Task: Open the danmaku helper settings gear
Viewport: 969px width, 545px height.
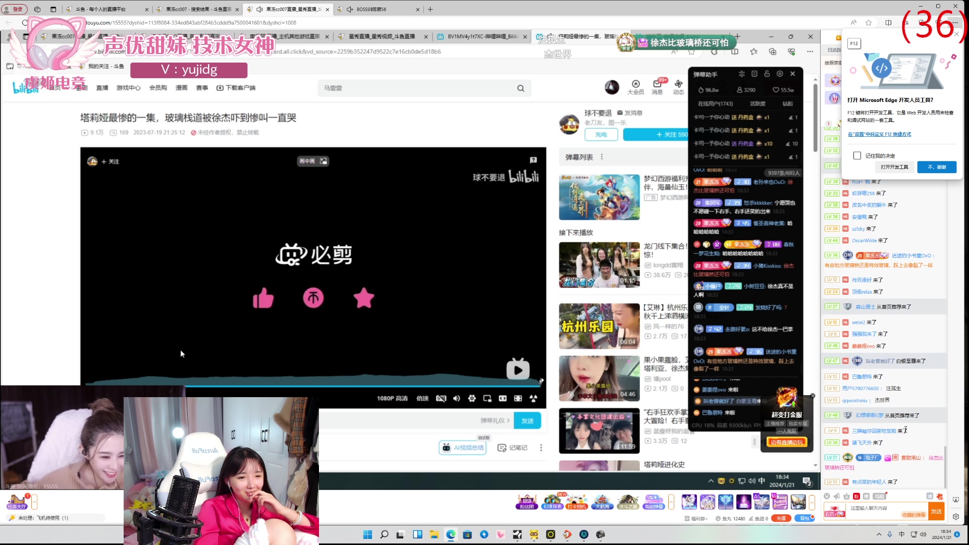Action: click(x=780, y=74)
